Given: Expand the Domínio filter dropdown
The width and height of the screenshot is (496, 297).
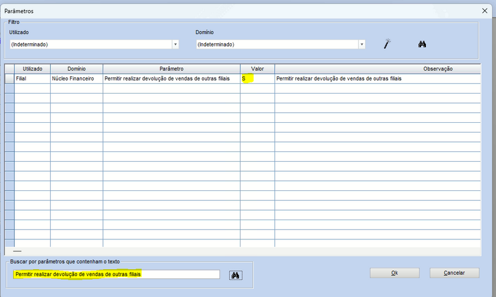Looking at the screenshot, I should [361, 45].
